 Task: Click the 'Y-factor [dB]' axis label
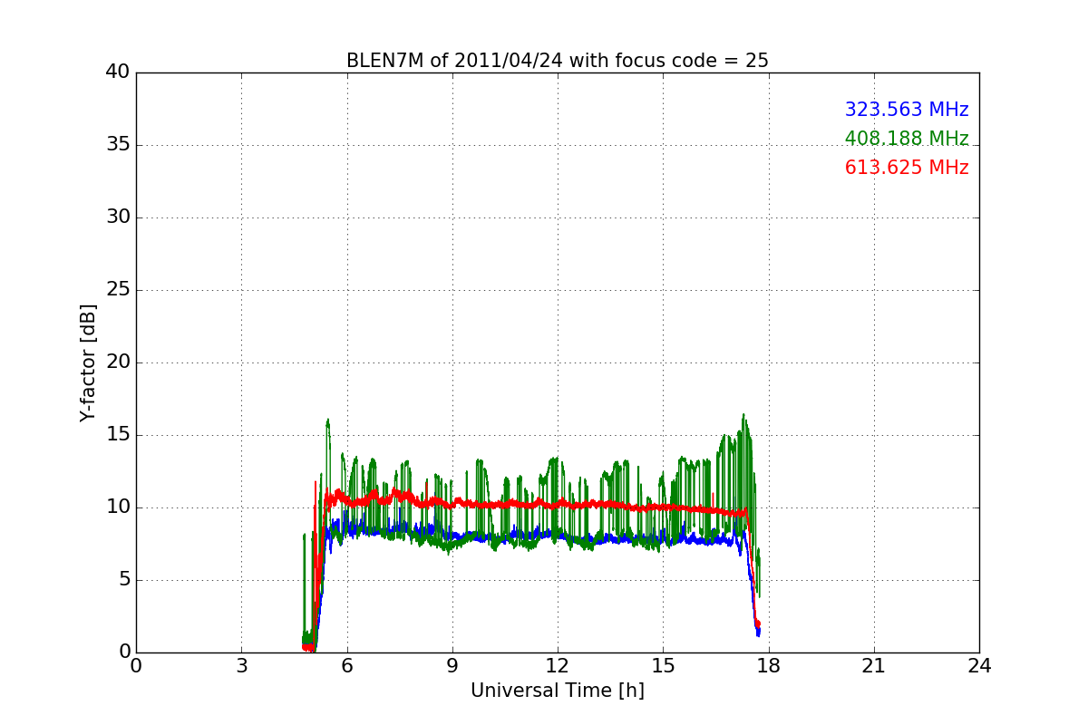click(x=88, y=362)
